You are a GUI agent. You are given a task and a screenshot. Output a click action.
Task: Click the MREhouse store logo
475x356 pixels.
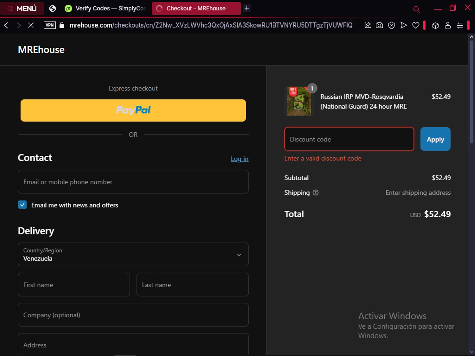tap(41, 50)
